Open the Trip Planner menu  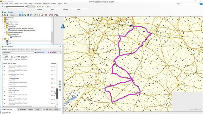tap(38, 4)
